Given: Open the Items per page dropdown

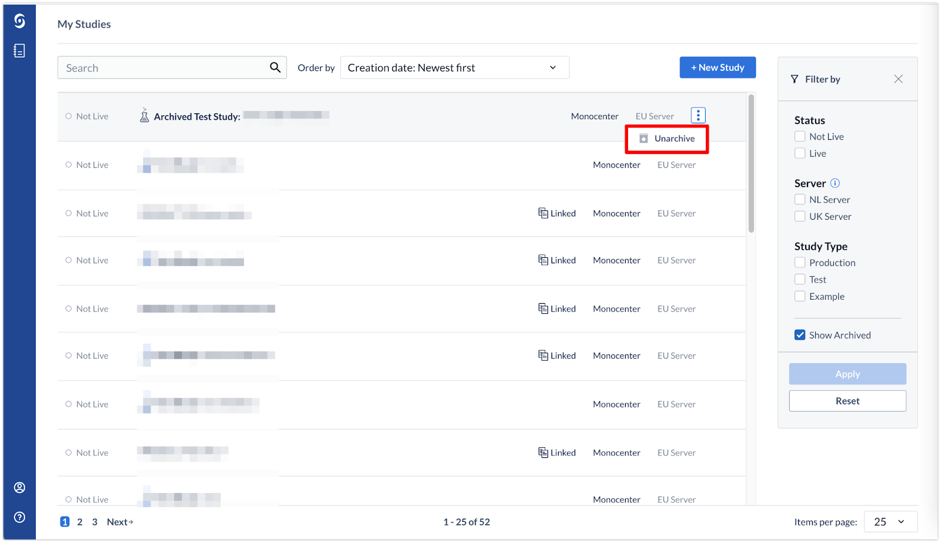Looking at the screenshot, I should tap(890, 522).
